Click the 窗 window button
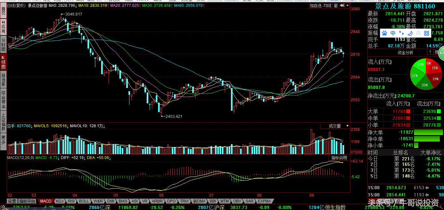This screenshot has width=444, height=210. pos(336,6)
